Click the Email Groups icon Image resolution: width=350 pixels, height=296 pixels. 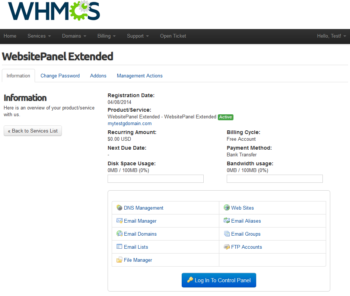coord(226,234)
